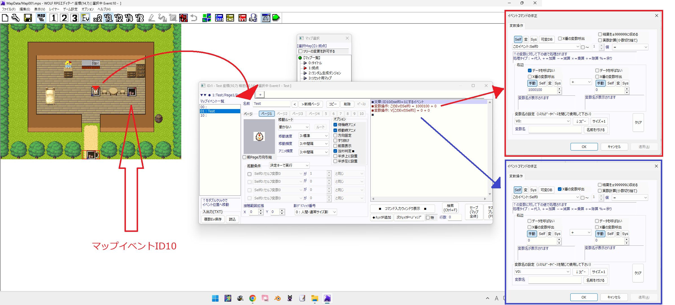Screen dimensions: 675x305
Task: Enable the 方向固定 option
Action: 335,136
